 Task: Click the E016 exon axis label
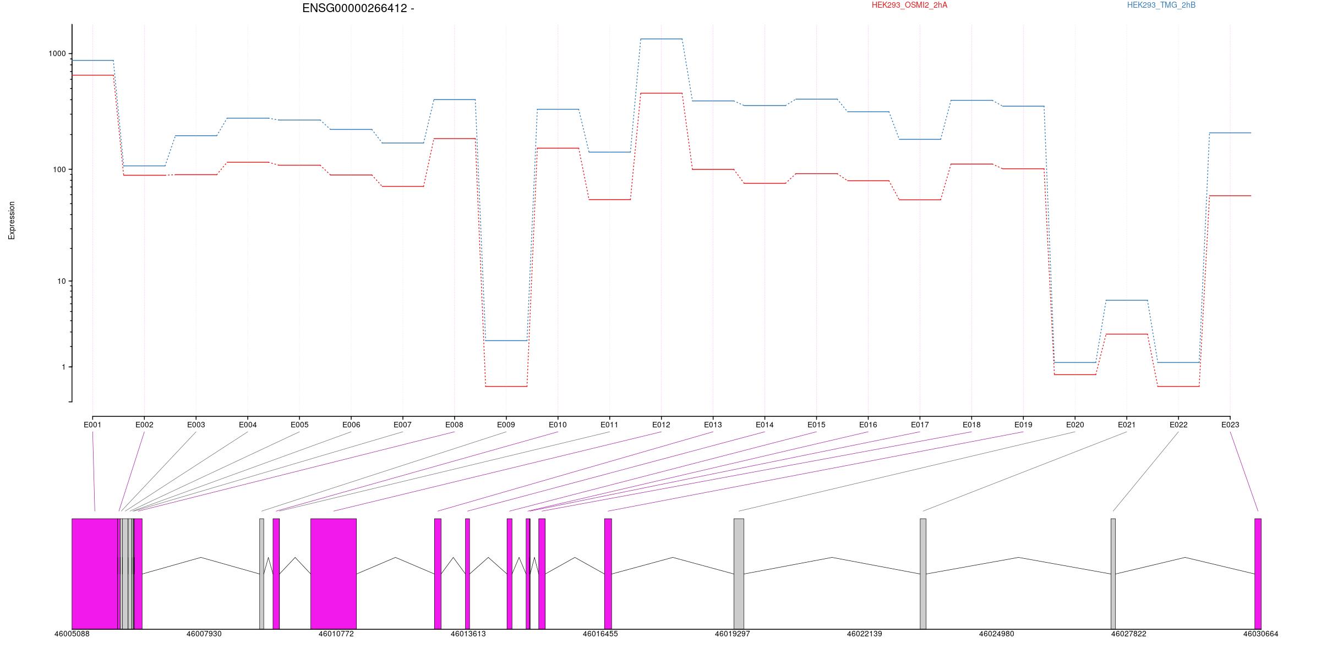pos(868,425)
